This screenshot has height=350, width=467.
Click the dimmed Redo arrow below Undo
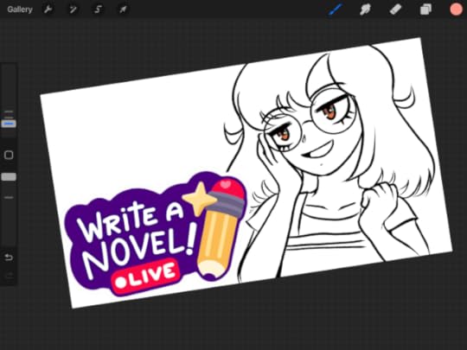[x=9, y=276]
